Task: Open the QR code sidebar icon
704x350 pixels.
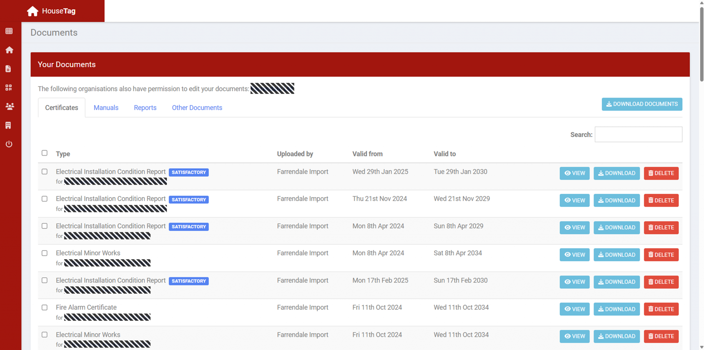Action: [9, 87]
